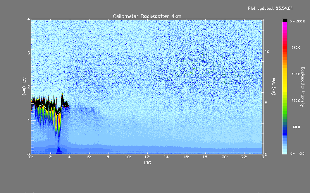The height and width of the screenshot is (193, 310).
Task: Click the magenta section of the colorbar
Action: pos(284,27)
